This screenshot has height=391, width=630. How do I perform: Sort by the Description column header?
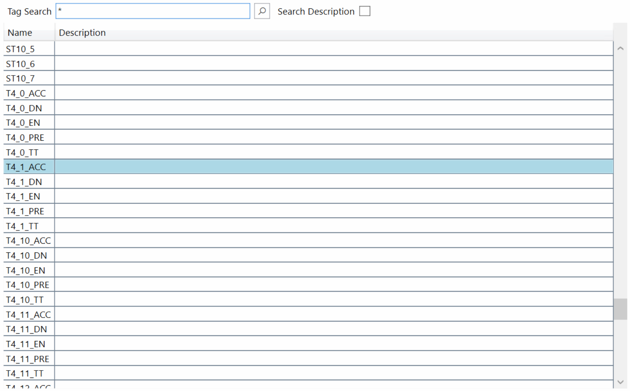click(x=334, y=33)
